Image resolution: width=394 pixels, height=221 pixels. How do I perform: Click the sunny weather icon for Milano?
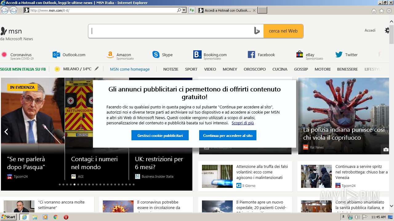coord(57,69)
